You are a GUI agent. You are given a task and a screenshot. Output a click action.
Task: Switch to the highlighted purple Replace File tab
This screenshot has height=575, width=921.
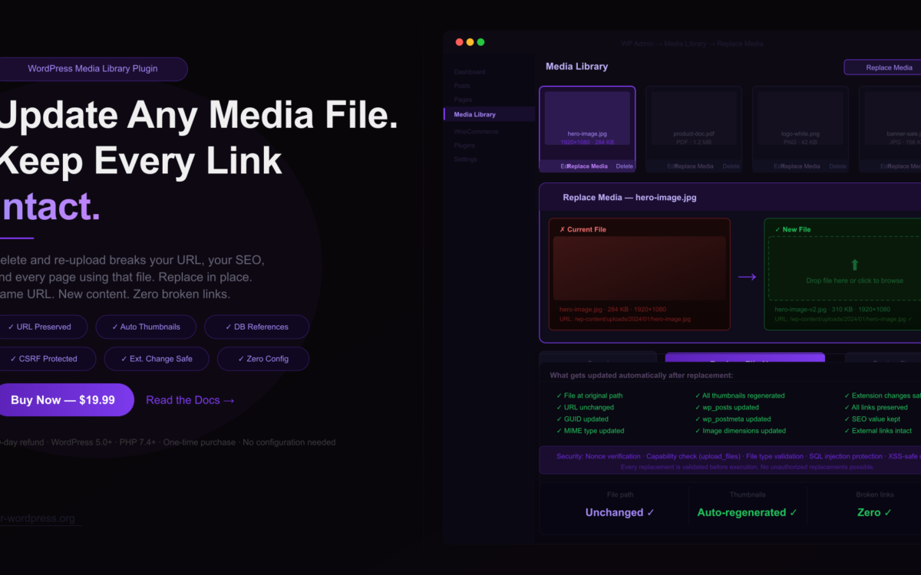point(744,357)
